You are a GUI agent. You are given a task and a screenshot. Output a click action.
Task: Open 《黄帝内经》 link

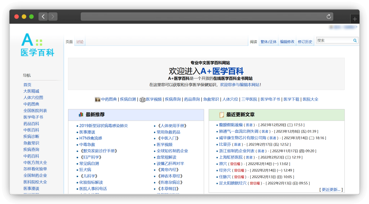point(168,170)
